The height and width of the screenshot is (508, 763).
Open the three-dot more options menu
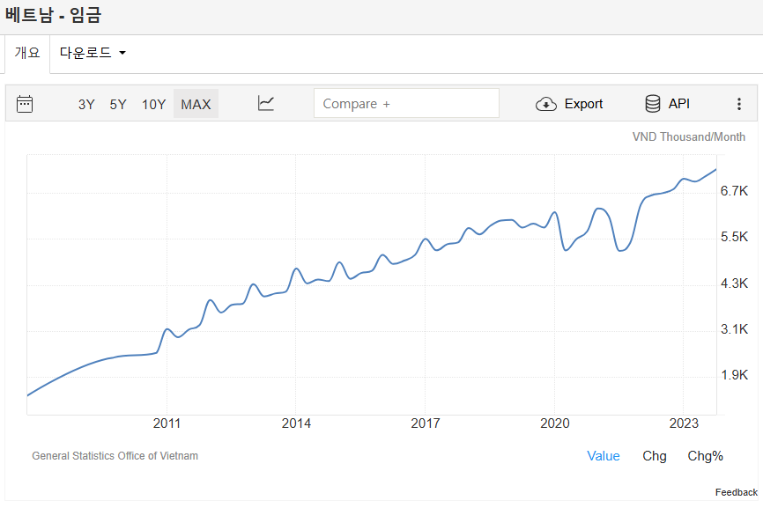pyautogui.click(x=738, y=104)
